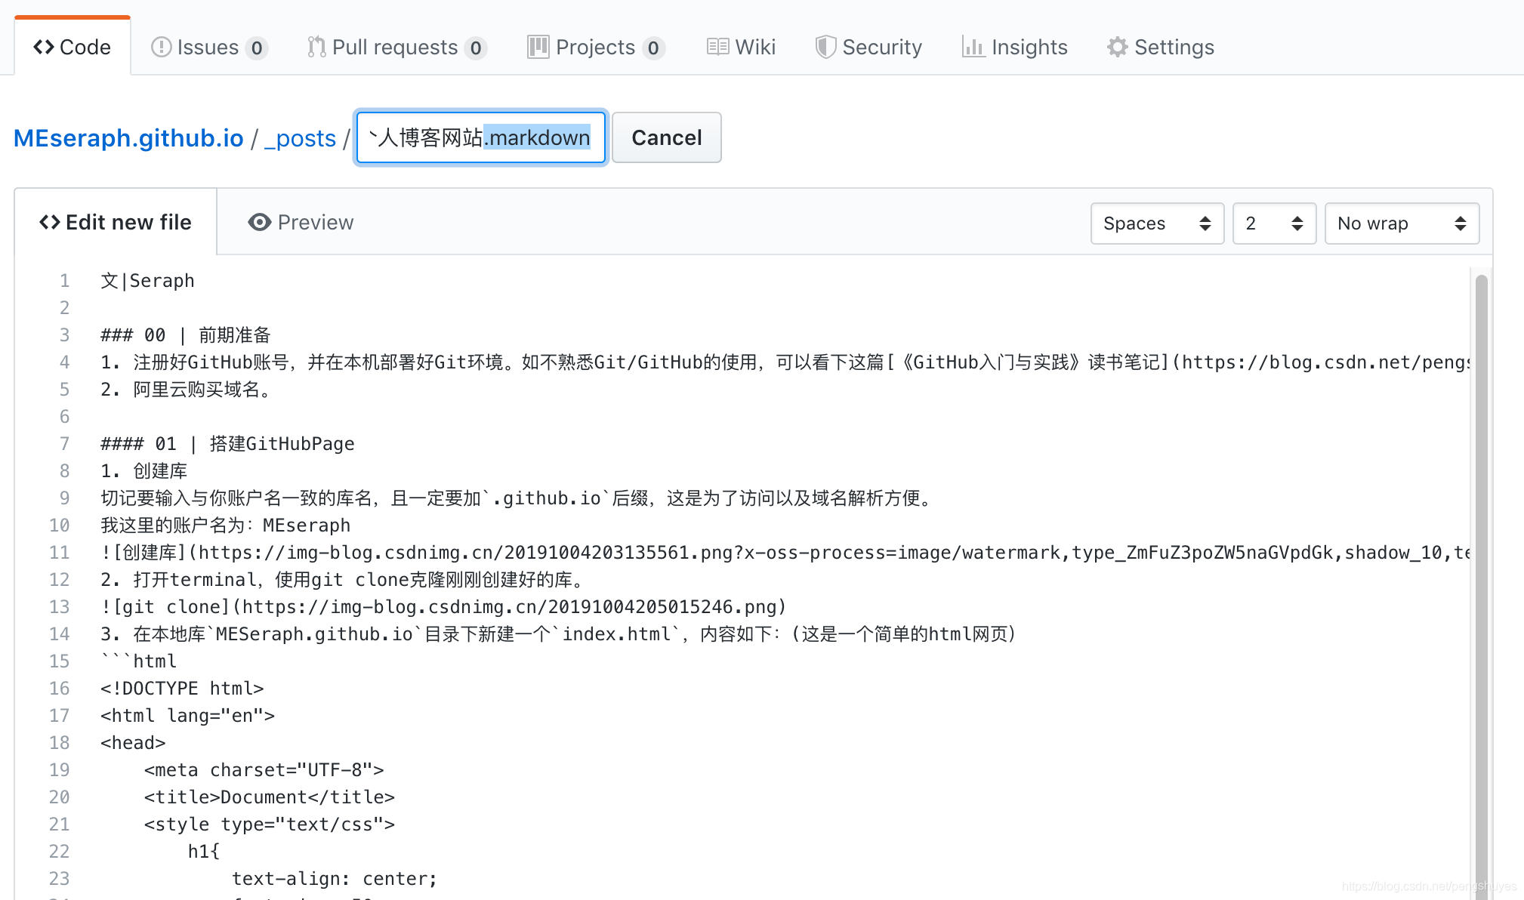Switch to the Preview tab

301,223
